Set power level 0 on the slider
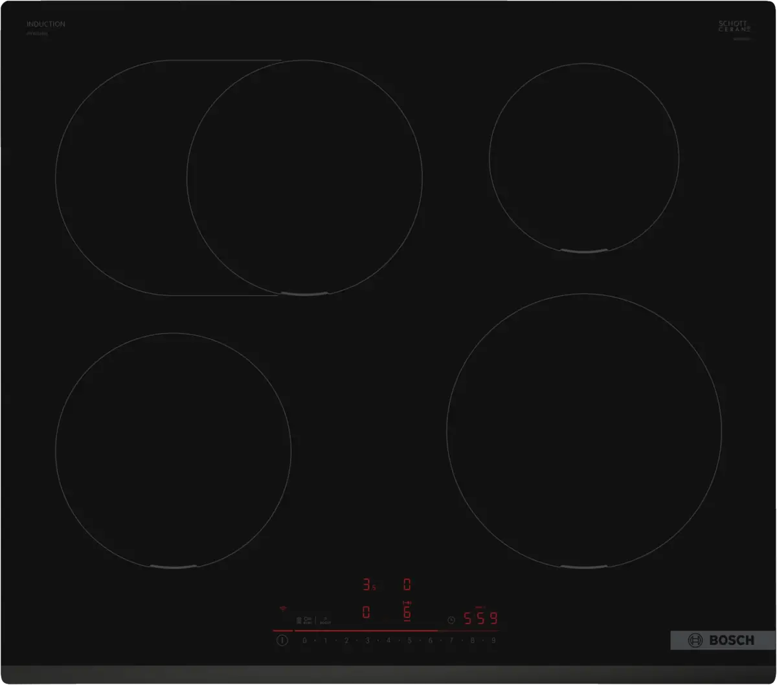This screenshot has width=777, height=685. coord(304,640)
